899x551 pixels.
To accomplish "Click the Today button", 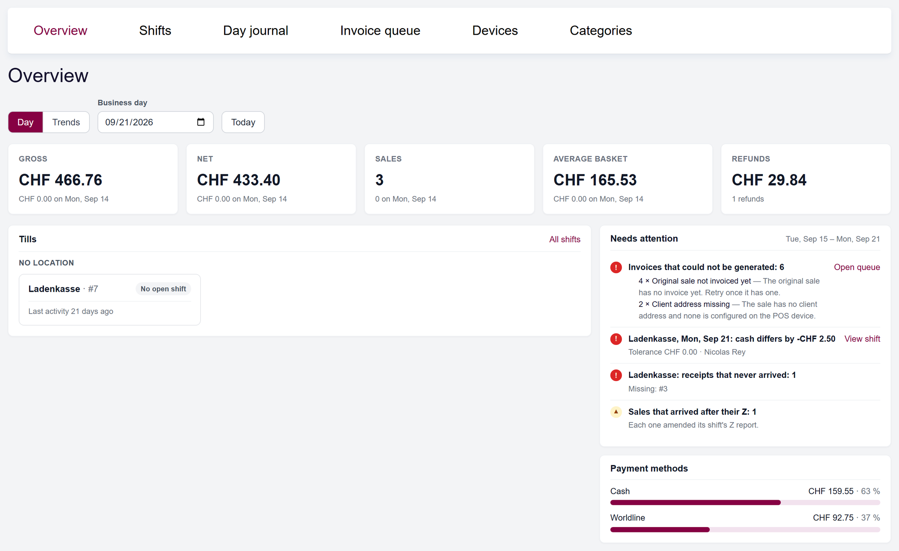I will [x=243, y=122].
